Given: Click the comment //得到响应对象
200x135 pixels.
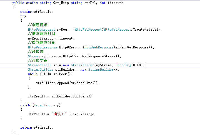Looking at the screenshot, I should point(41,43).
